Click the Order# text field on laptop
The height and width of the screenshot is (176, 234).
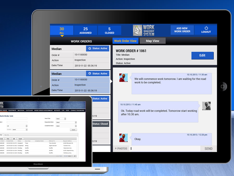pos(17,122)
